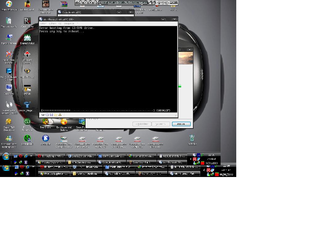Select the LIBRE (H) drive shortcut
315x236 pixels.
click(155, 142)
